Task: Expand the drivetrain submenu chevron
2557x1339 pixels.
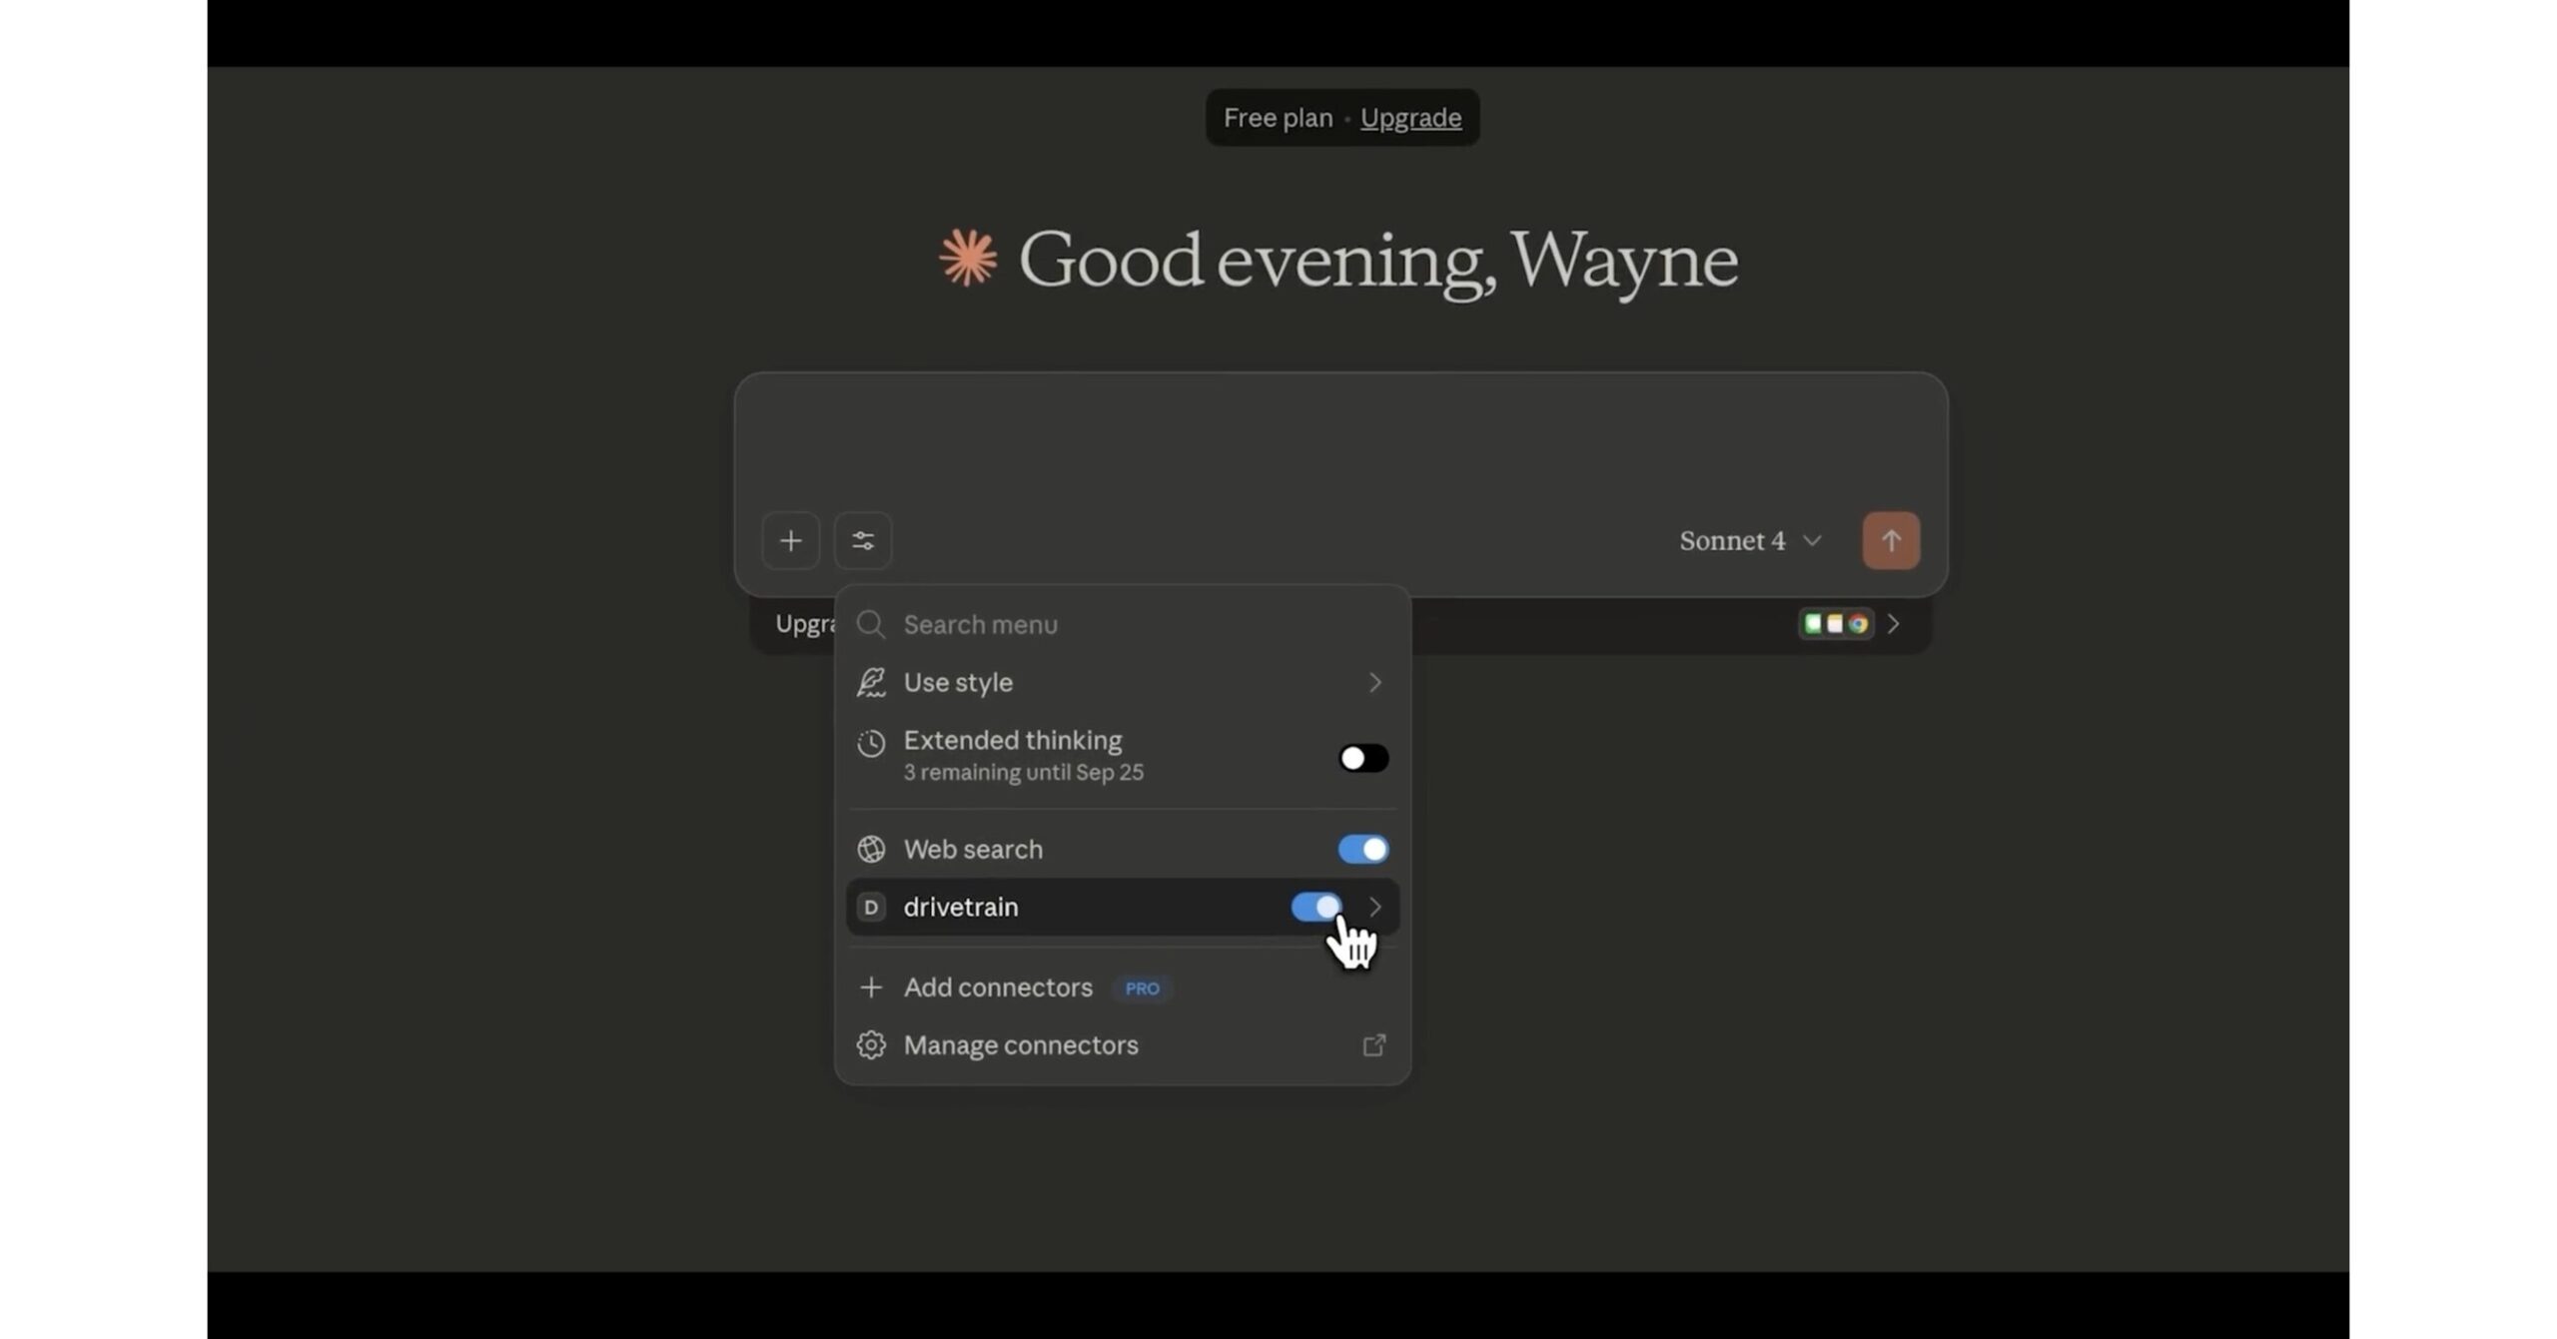Action: pyautogui.click(x=1375, y=907)
